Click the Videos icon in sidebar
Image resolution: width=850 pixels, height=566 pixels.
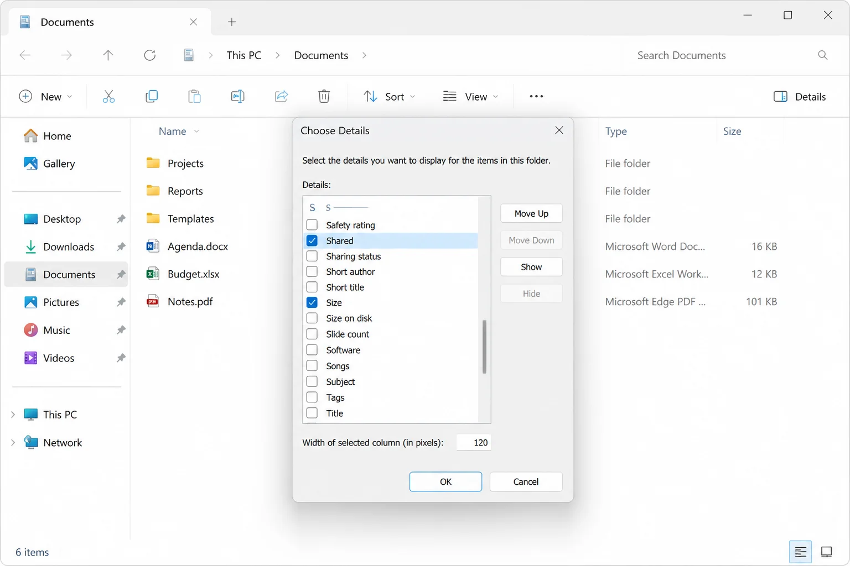pyautogui.click(x=31, y=358)
